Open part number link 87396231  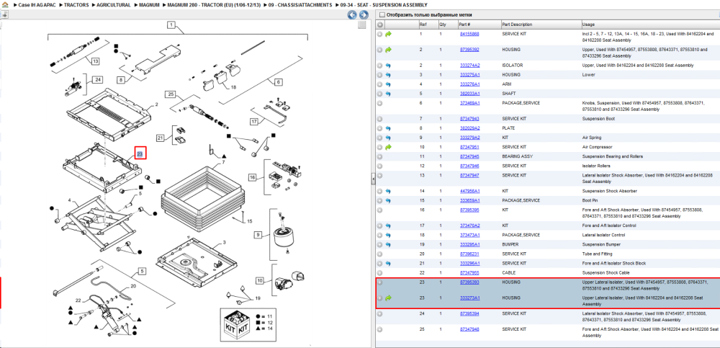[469, 254]
